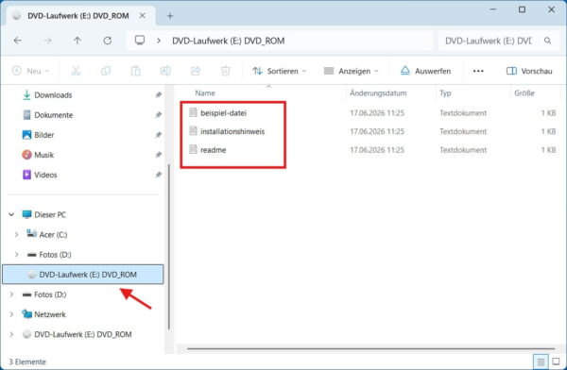Open the three-dots more options menu
This screenshot has width=567, height=370.
coord(478,71)
